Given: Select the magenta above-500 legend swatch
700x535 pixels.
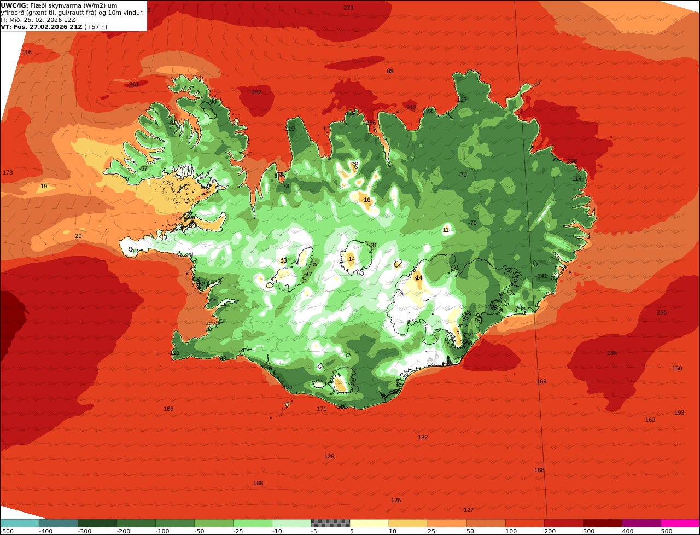Looking at the screenshot, I should (x=680, y=523).
